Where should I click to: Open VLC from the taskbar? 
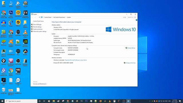pyautogui.click(x=110, y=101)
